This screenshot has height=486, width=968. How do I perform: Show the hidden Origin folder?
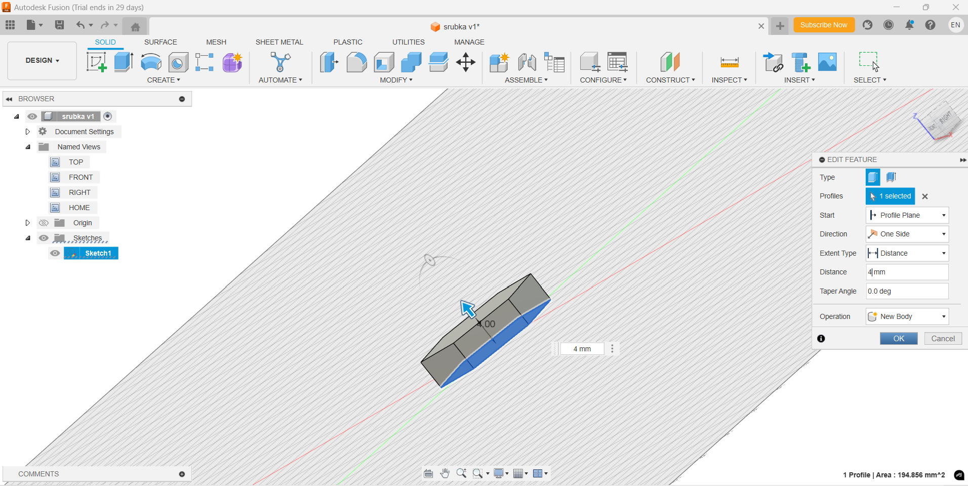click(x=44, y=223)
